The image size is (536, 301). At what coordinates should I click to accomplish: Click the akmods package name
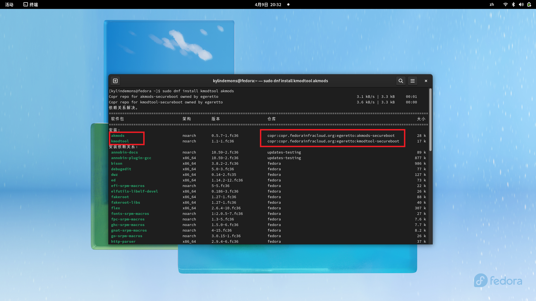(x=118, y=136)
